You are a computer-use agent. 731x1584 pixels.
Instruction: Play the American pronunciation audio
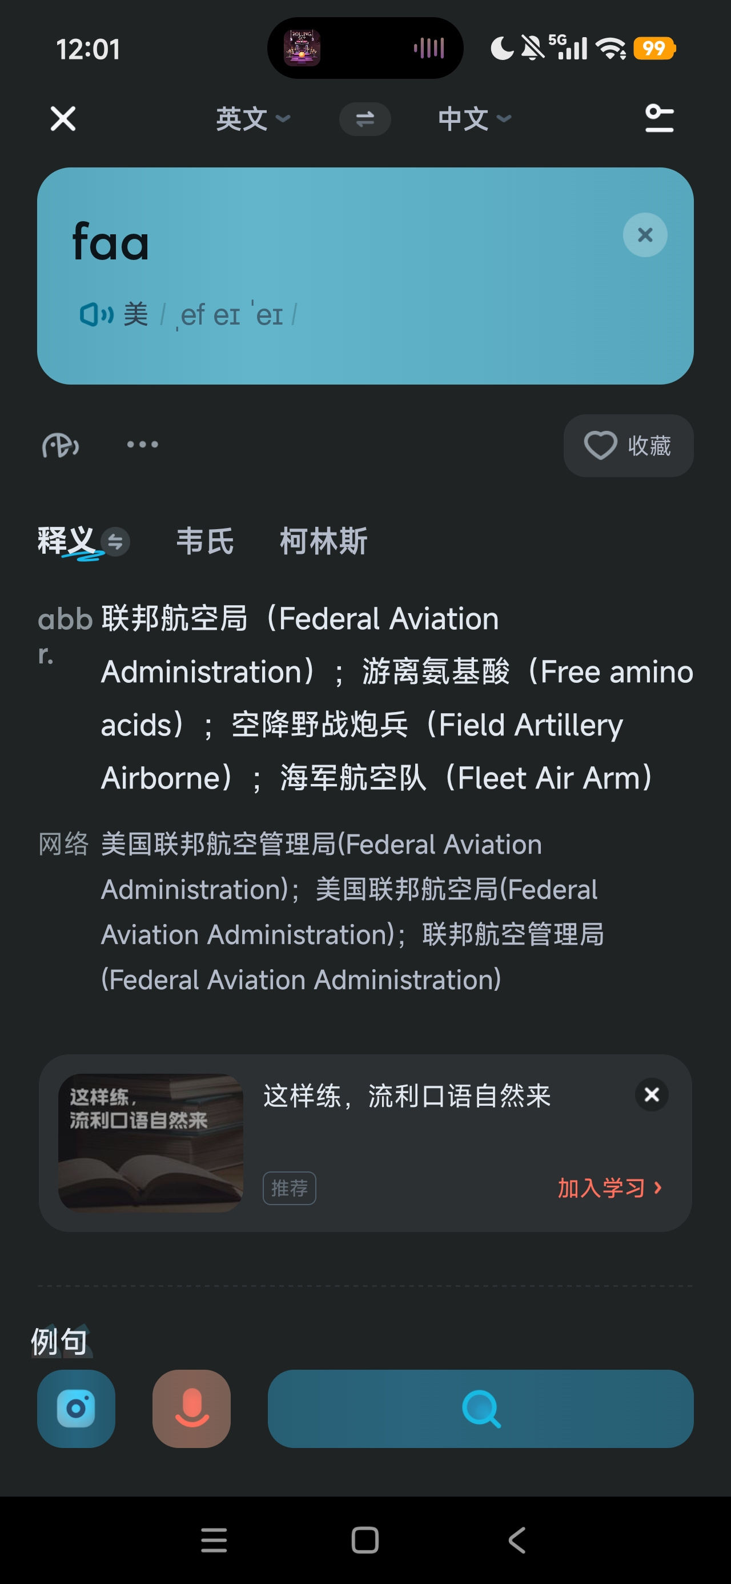[97, 314]
